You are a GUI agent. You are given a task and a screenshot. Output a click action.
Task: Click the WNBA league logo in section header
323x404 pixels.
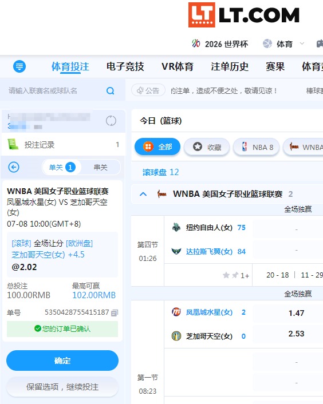(x=162, y=194)
